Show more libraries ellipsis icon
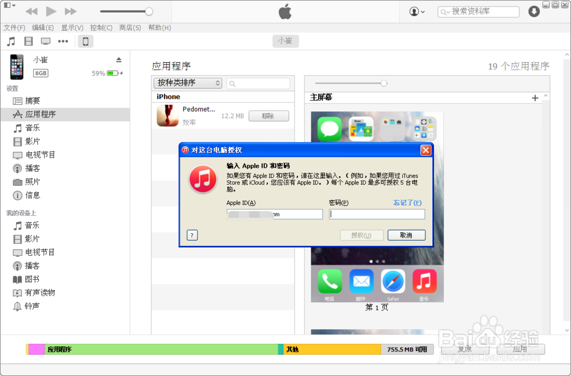 click(x=63, y=41)
